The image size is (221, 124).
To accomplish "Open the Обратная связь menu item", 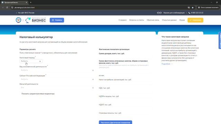I will 153,20.
